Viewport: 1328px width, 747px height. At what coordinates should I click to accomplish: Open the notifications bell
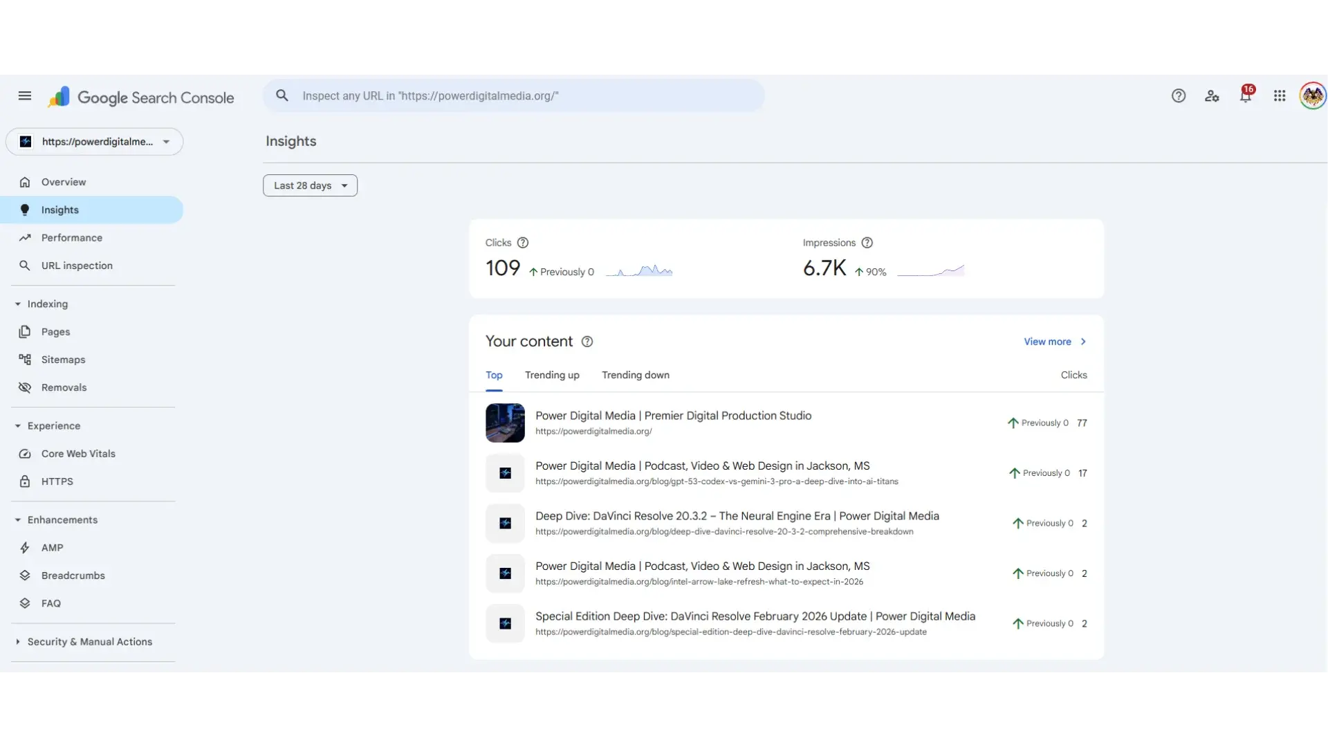(1246, 96)
